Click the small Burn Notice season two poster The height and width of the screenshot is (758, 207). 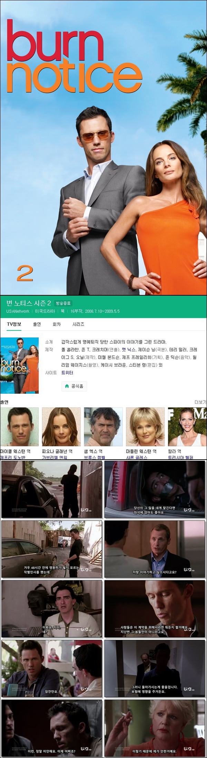point(19,365)
